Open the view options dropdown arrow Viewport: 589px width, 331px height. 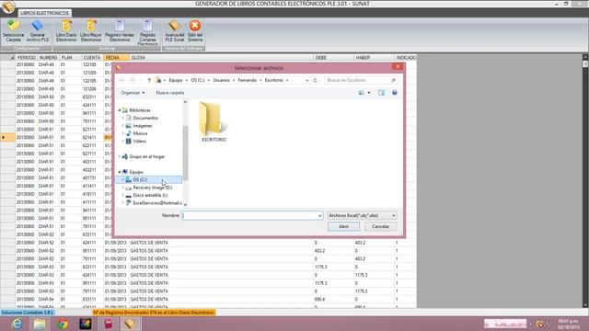[x=369, y=93]
